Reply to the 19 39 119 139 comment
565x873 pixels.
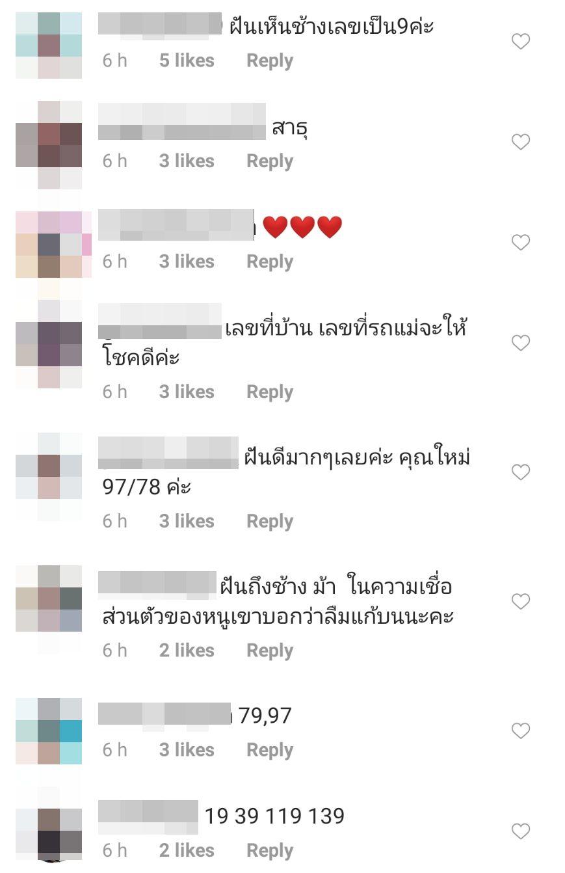(270, 850)
